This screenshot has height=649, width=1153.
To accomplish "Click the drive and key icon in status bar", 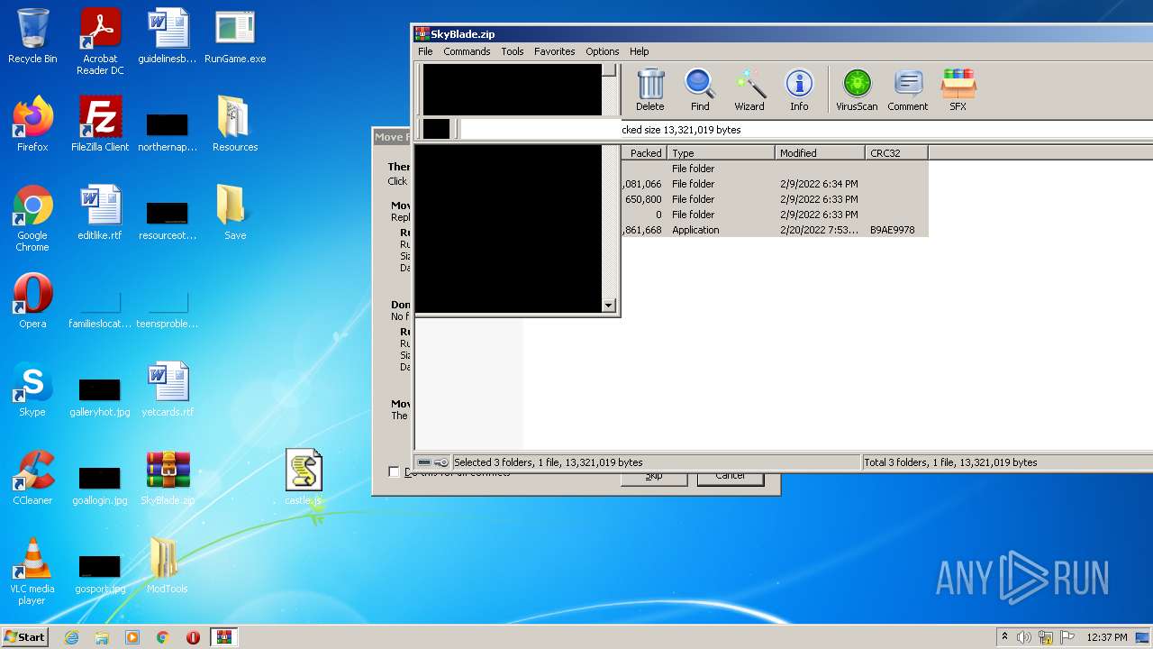I will pos(432,462).
